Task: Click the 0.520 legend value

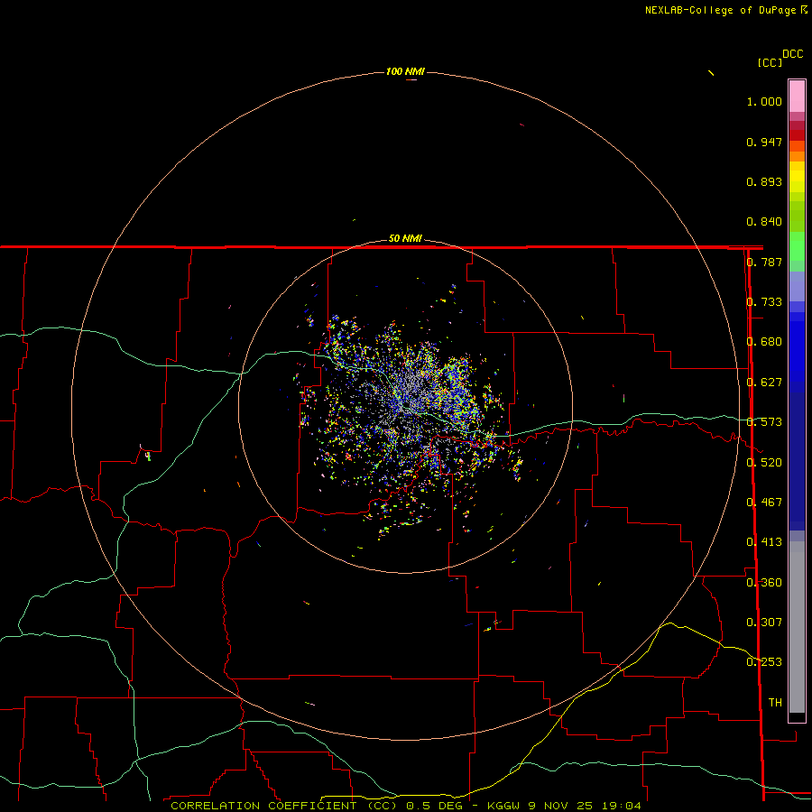Action: point(764,463)
